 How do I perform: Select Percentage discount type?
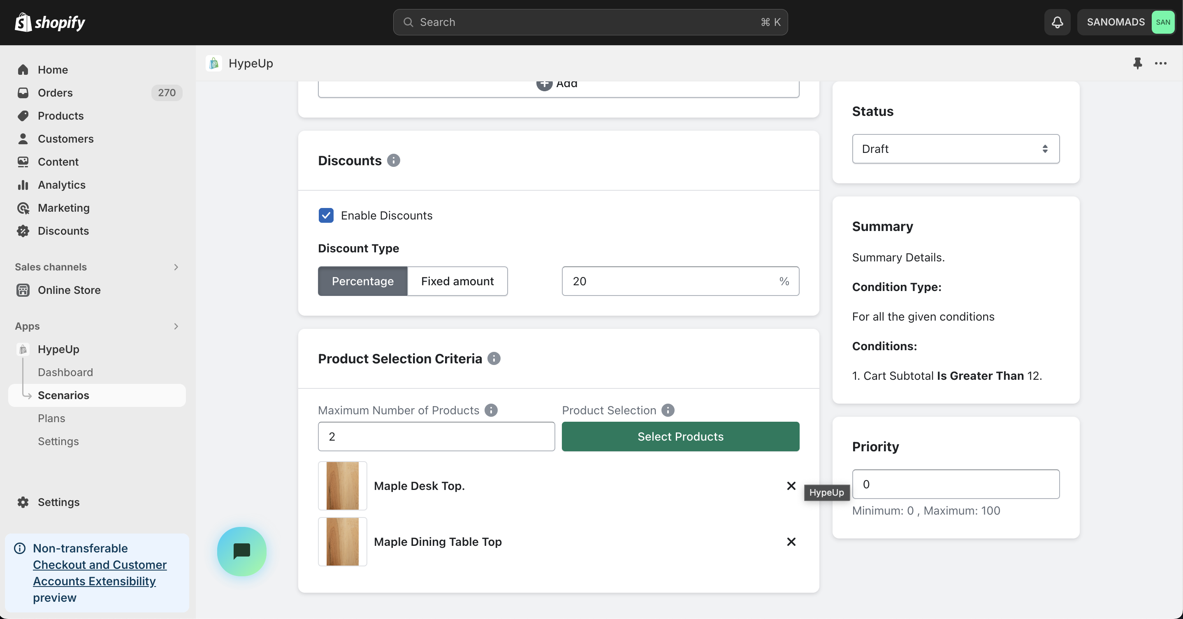(362, 281)
